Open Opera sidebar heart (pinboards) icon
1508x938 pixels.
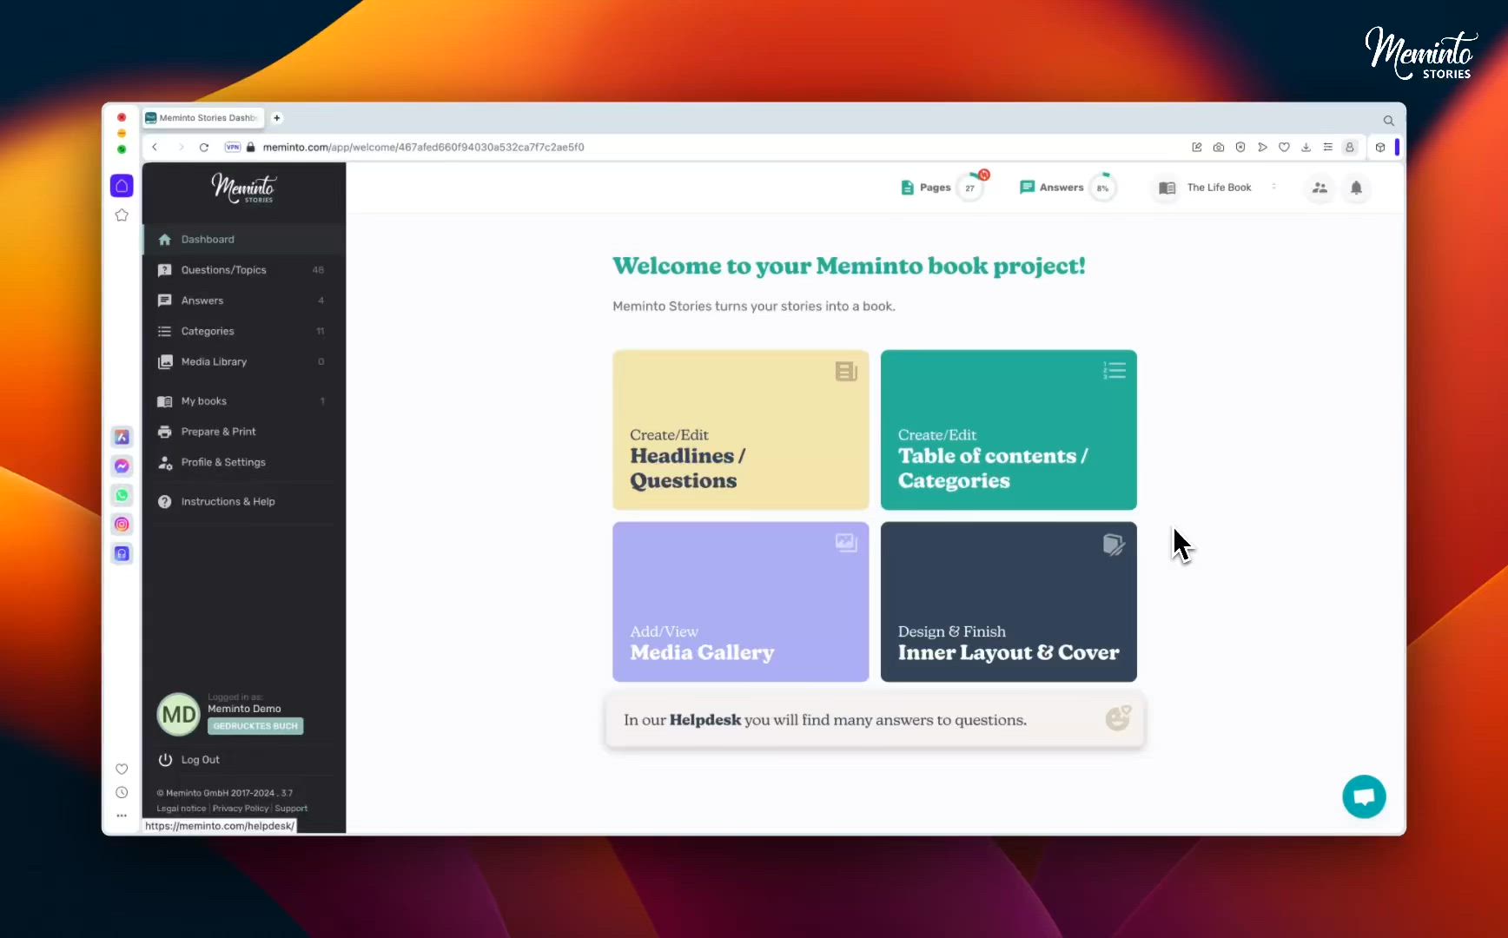[x=122, y=769]
